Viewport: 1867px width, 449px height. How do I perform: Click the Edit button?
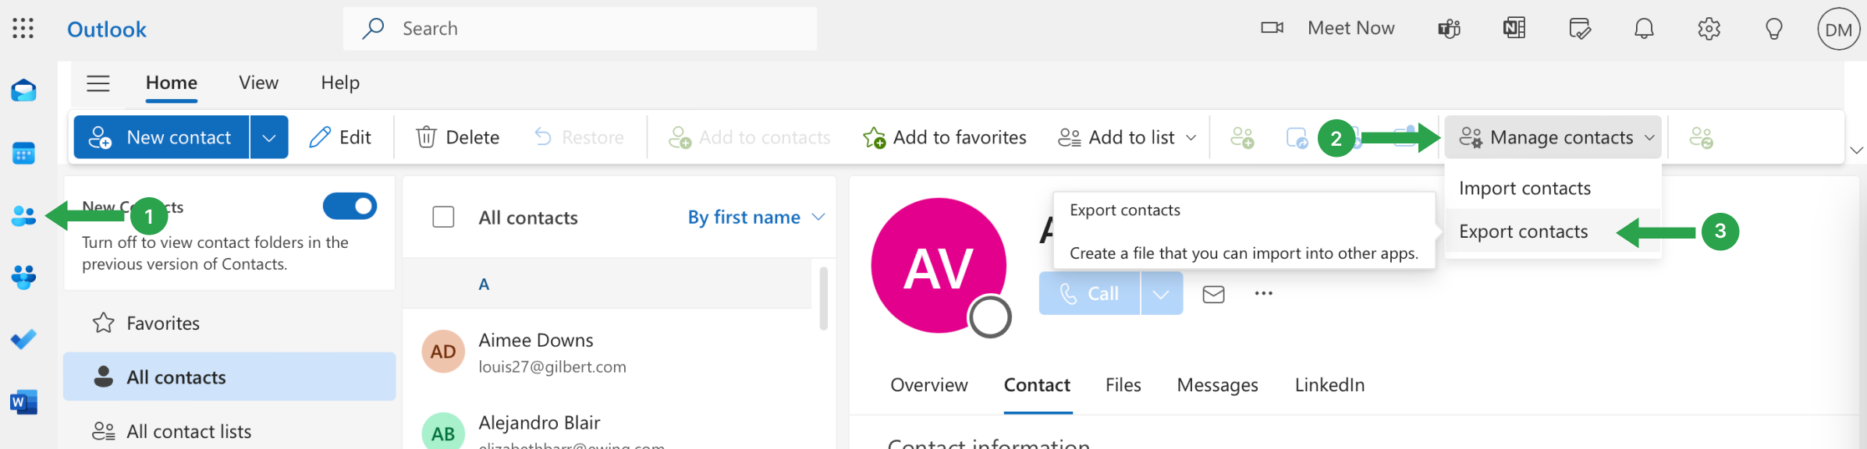[340, 137]
